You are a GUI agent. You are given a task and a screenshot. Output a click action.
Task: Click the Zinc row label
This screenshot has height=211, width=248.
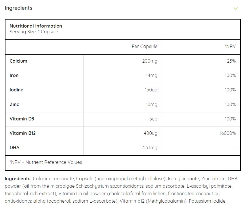point(14,104)
